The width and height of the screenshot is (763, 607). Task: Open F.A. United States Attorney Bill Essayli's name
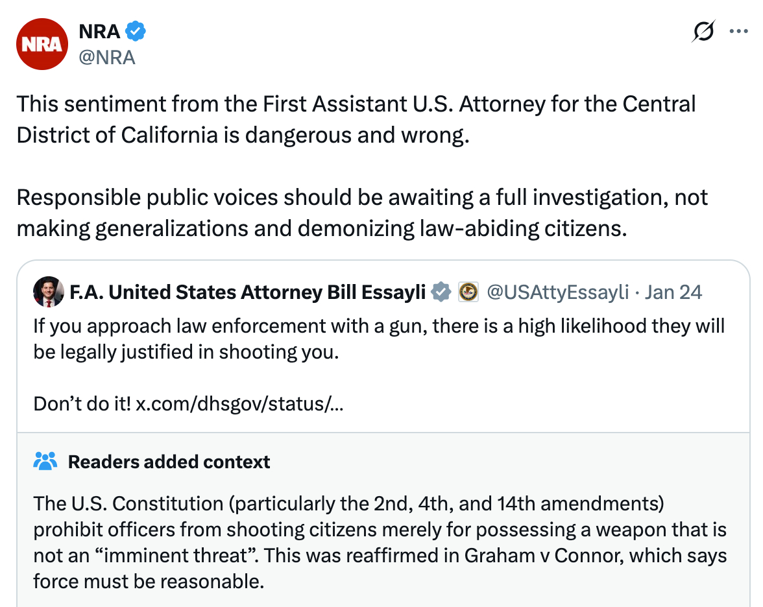pos(247,292)
